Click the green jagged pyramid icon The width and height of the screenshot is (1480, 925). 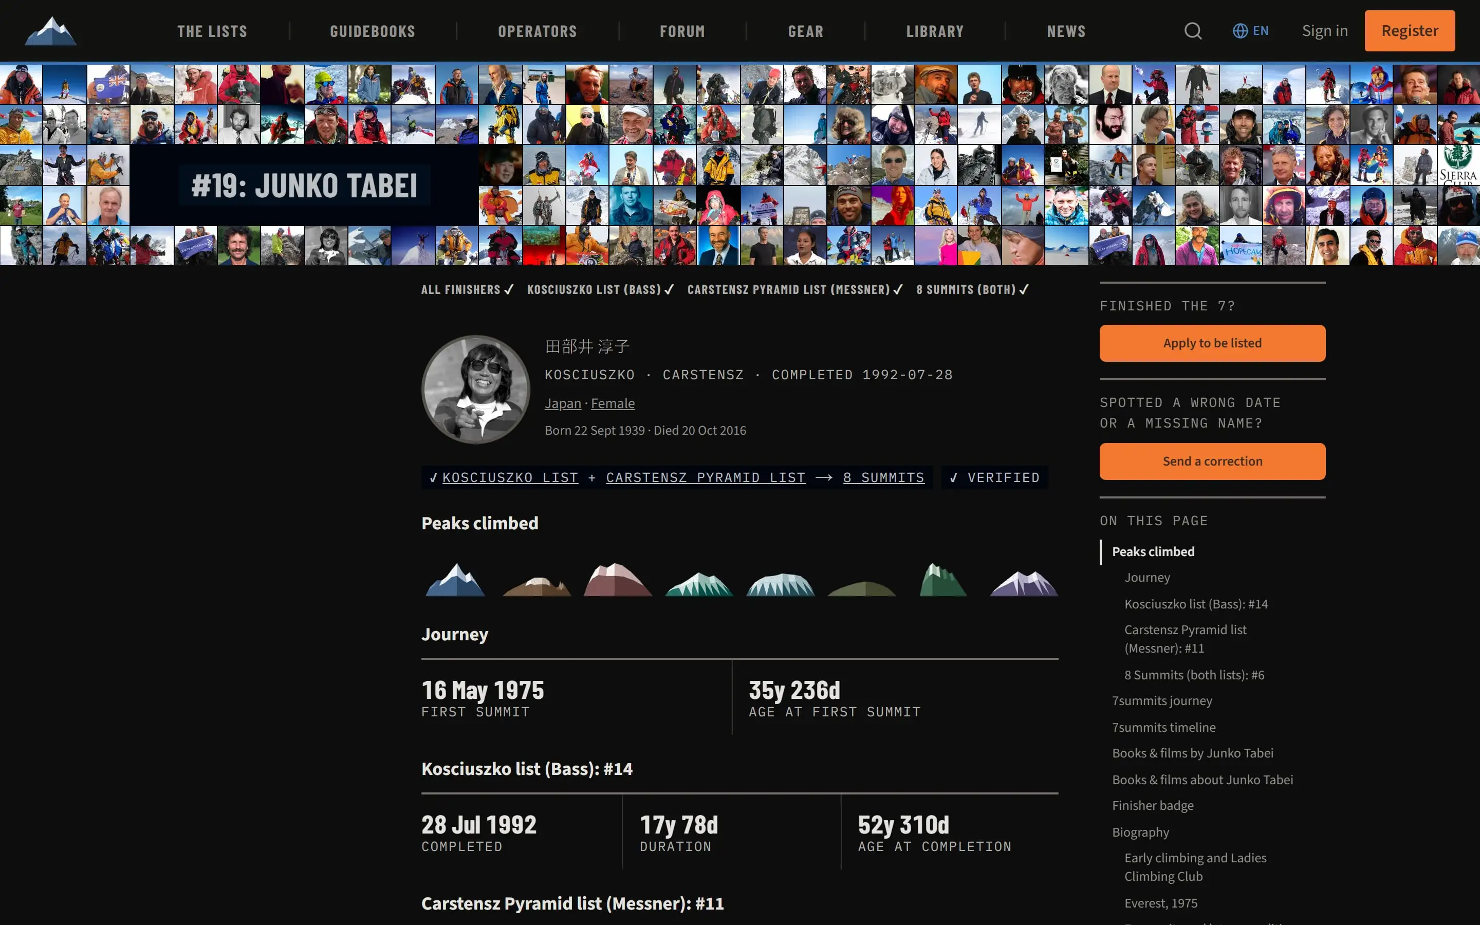[943, 579]
